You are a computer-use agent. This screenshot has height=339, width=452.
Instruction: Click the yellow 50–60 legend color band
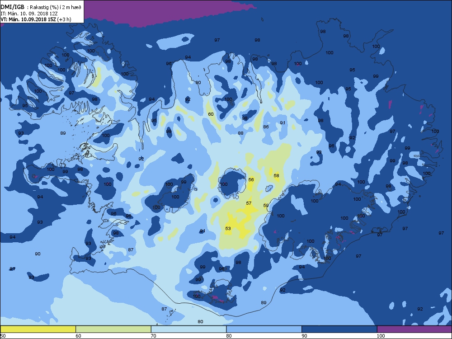(38, 329)
